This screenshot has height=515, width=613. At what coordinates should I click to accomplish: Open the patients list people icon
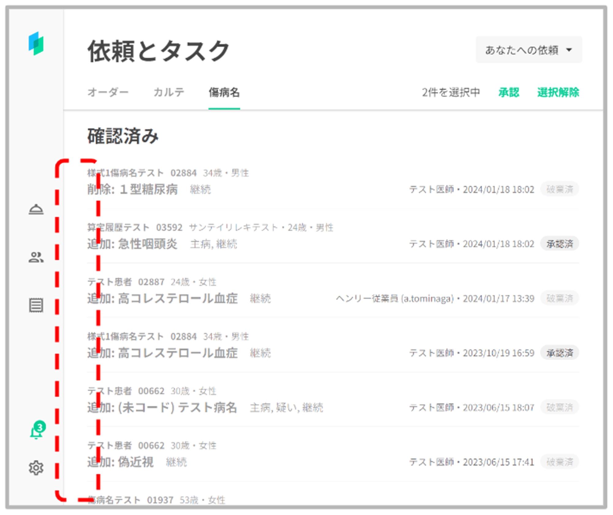pos(36,257)
